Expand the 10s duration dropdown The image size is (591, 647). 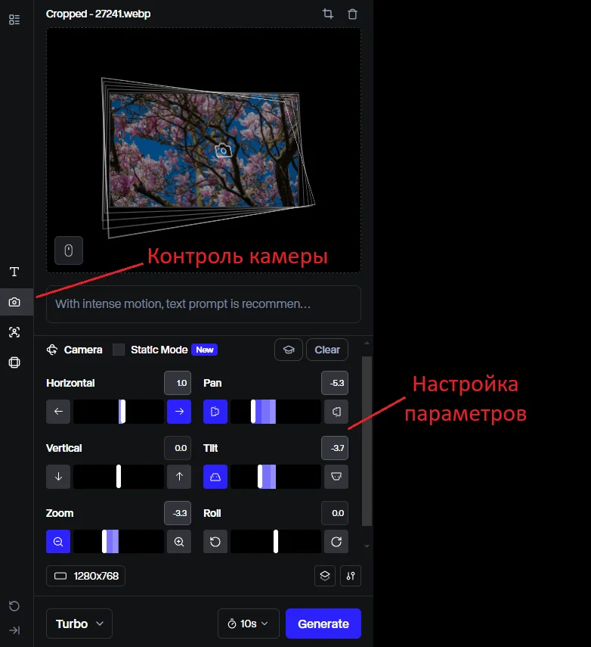coord(248,624)
